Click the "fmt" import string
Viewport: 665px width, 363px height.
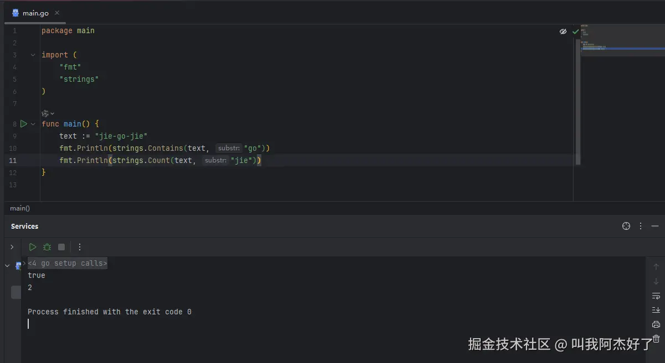point(70,67)
